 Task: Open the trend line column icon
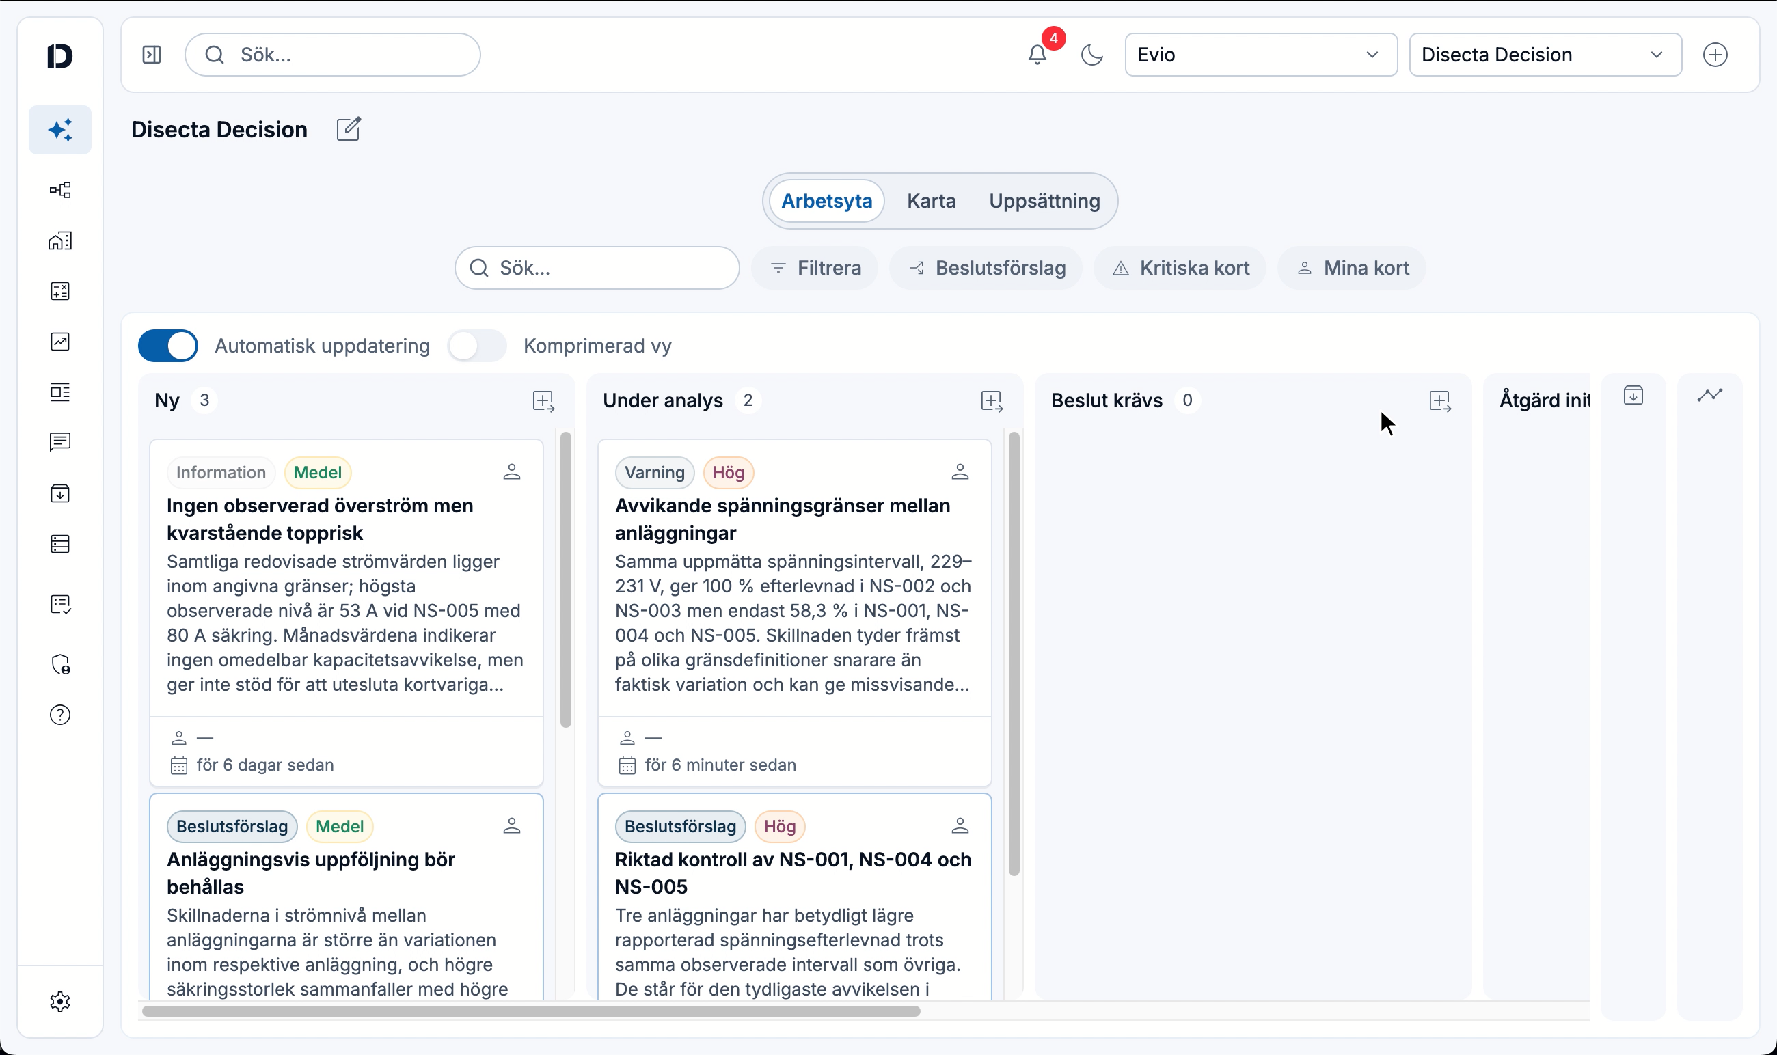coord(1710,395)
